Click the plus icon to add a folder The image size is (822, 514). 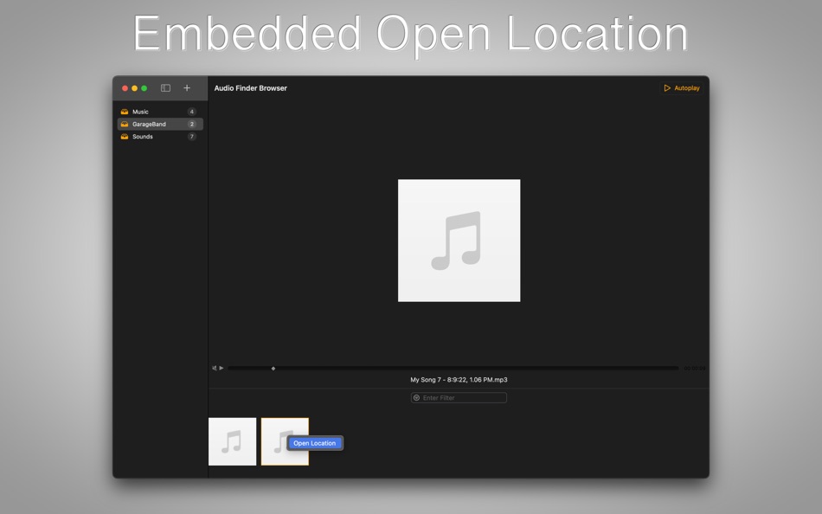[187, 87]
